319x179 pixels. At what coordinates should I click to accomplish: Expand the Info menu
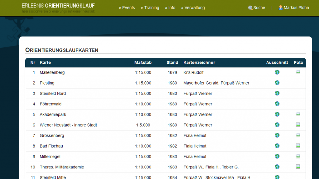[170, 8]
